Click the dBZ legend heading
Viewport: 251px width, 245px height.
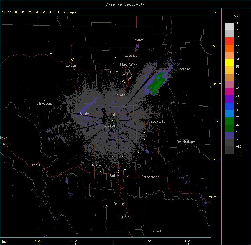(236, 16)
